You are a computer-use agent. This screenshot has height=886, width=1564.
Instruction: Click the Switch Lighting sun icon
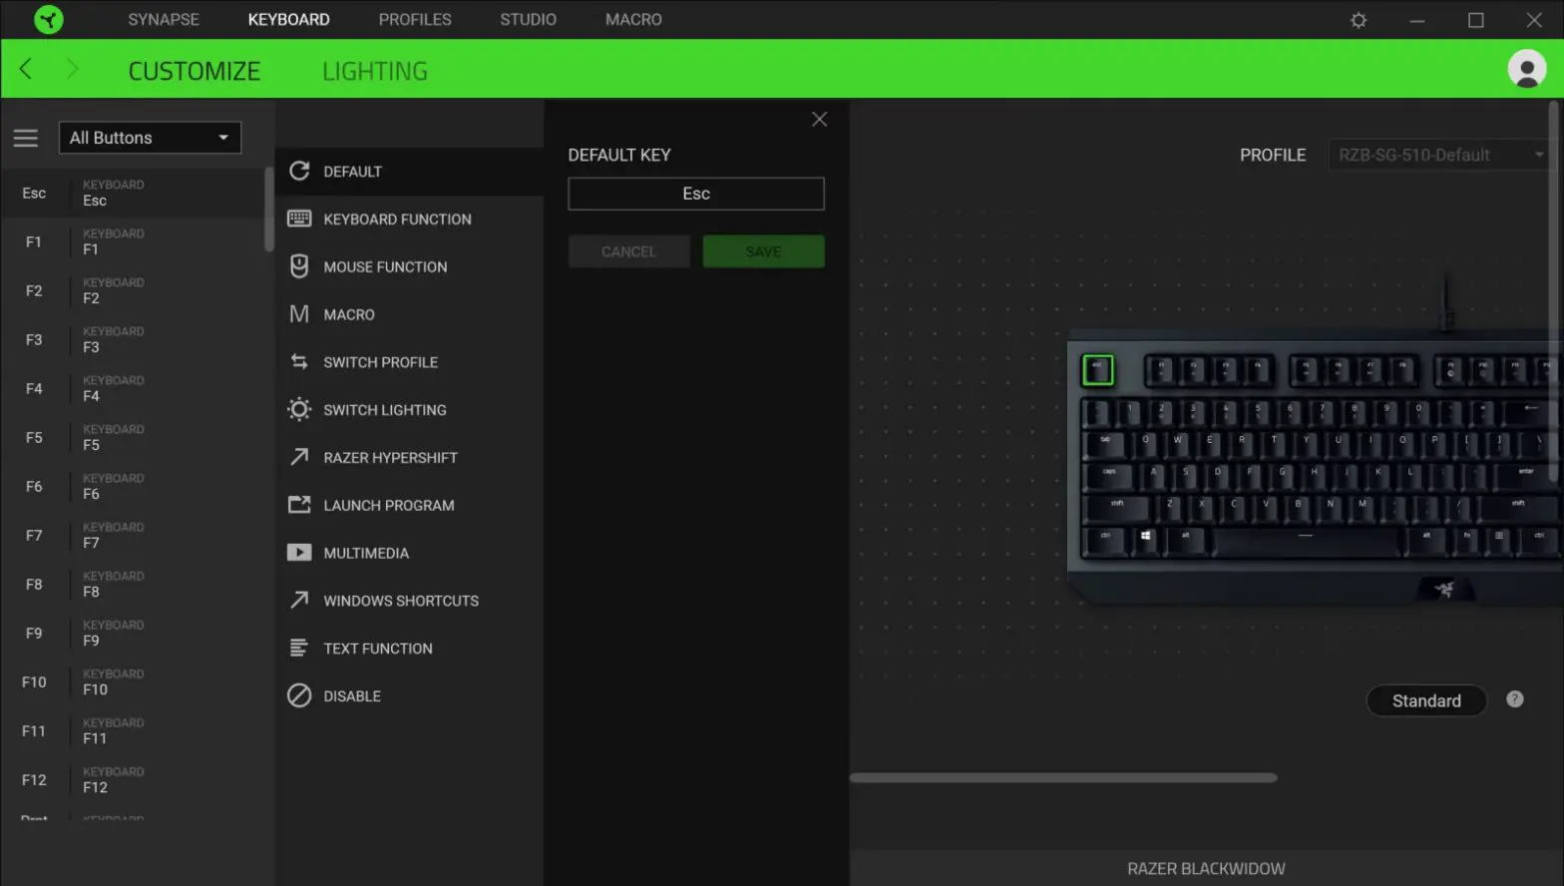[299, 409]
